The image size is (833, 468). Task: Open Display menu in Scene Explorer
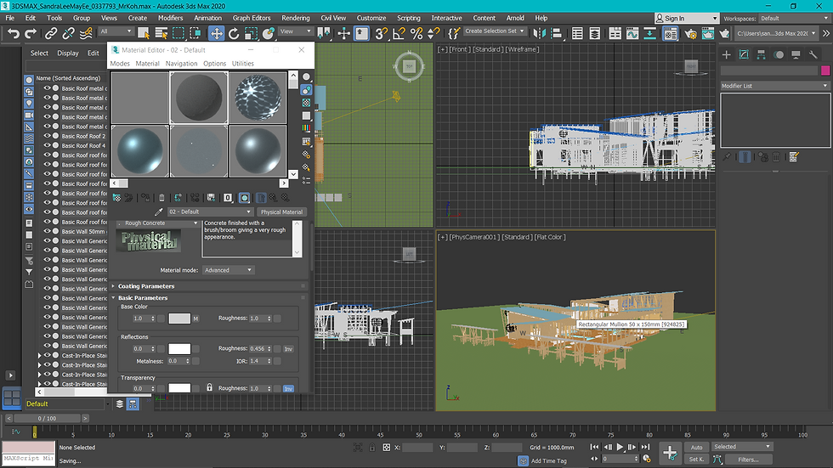click(68, 53)
